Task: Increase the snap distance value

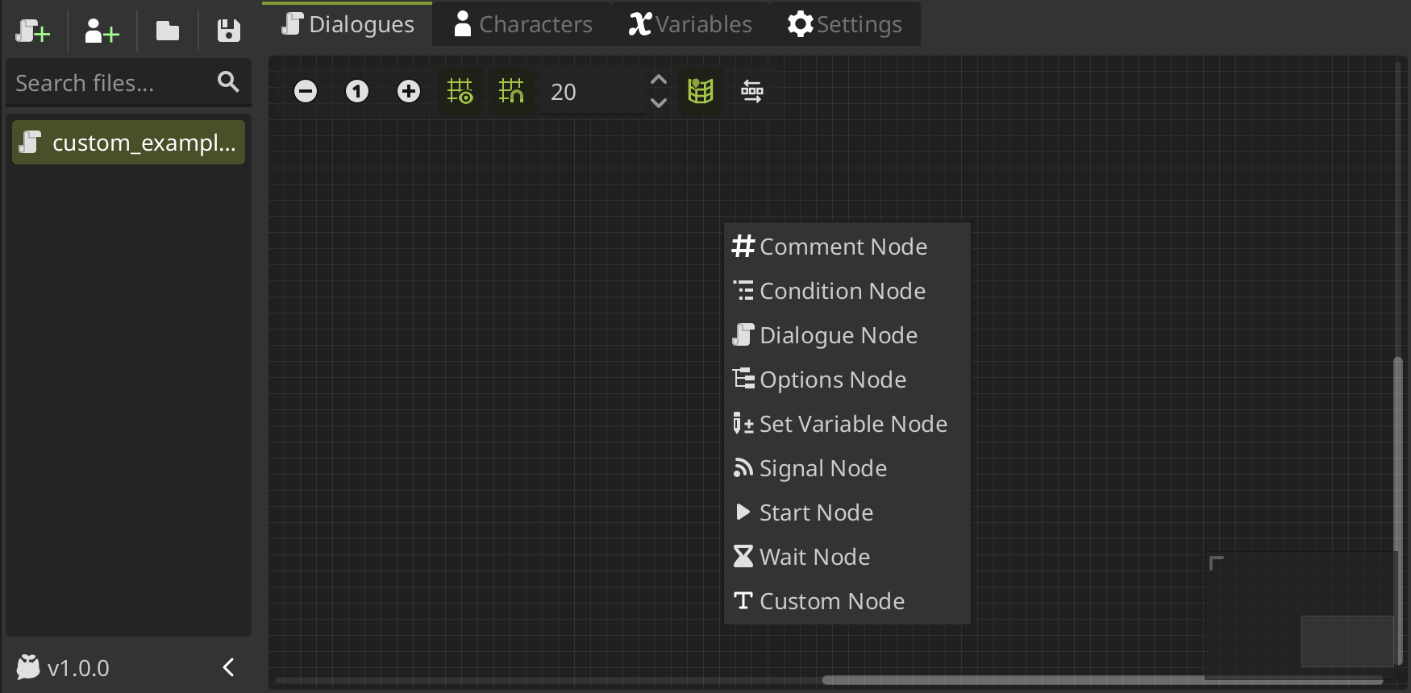Action: point(659,80)
